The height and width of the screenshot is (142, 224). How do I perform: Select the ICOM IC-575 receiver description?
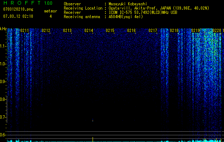(143, 12)
